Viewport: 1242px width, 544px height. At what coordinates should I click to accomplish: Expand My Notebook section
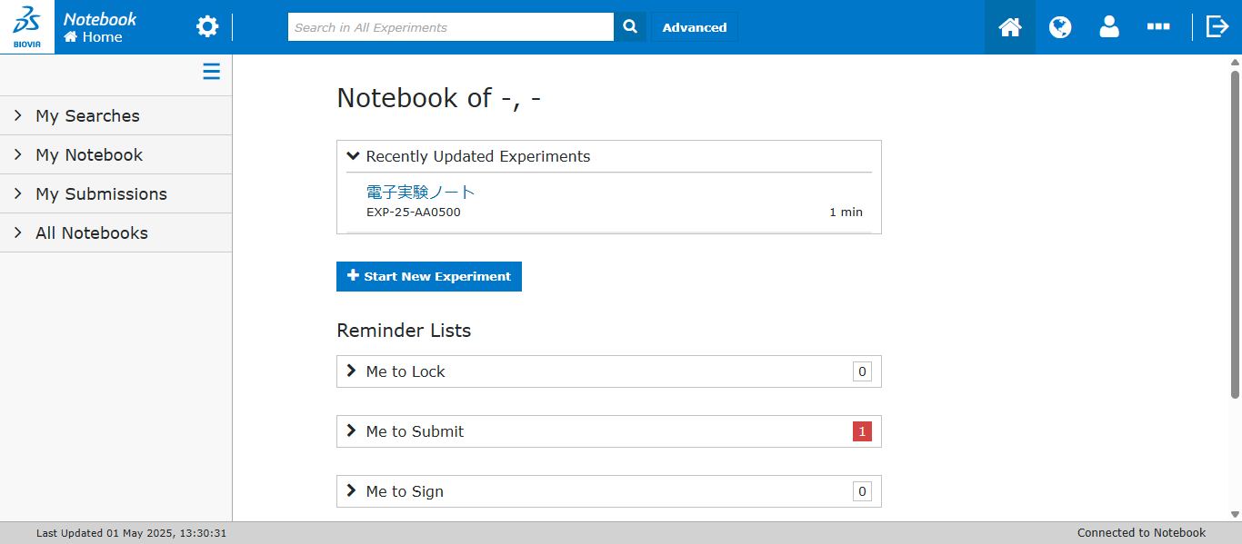point(115,154)
